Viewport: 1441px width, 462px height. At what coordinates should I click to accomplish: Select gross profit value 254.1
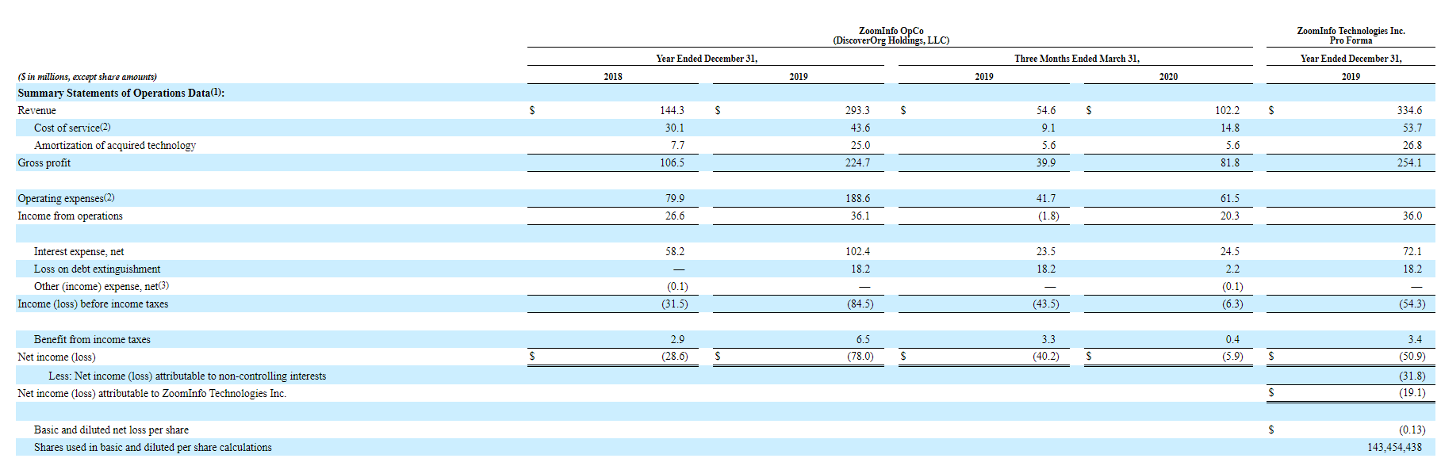pos(1409,162)
